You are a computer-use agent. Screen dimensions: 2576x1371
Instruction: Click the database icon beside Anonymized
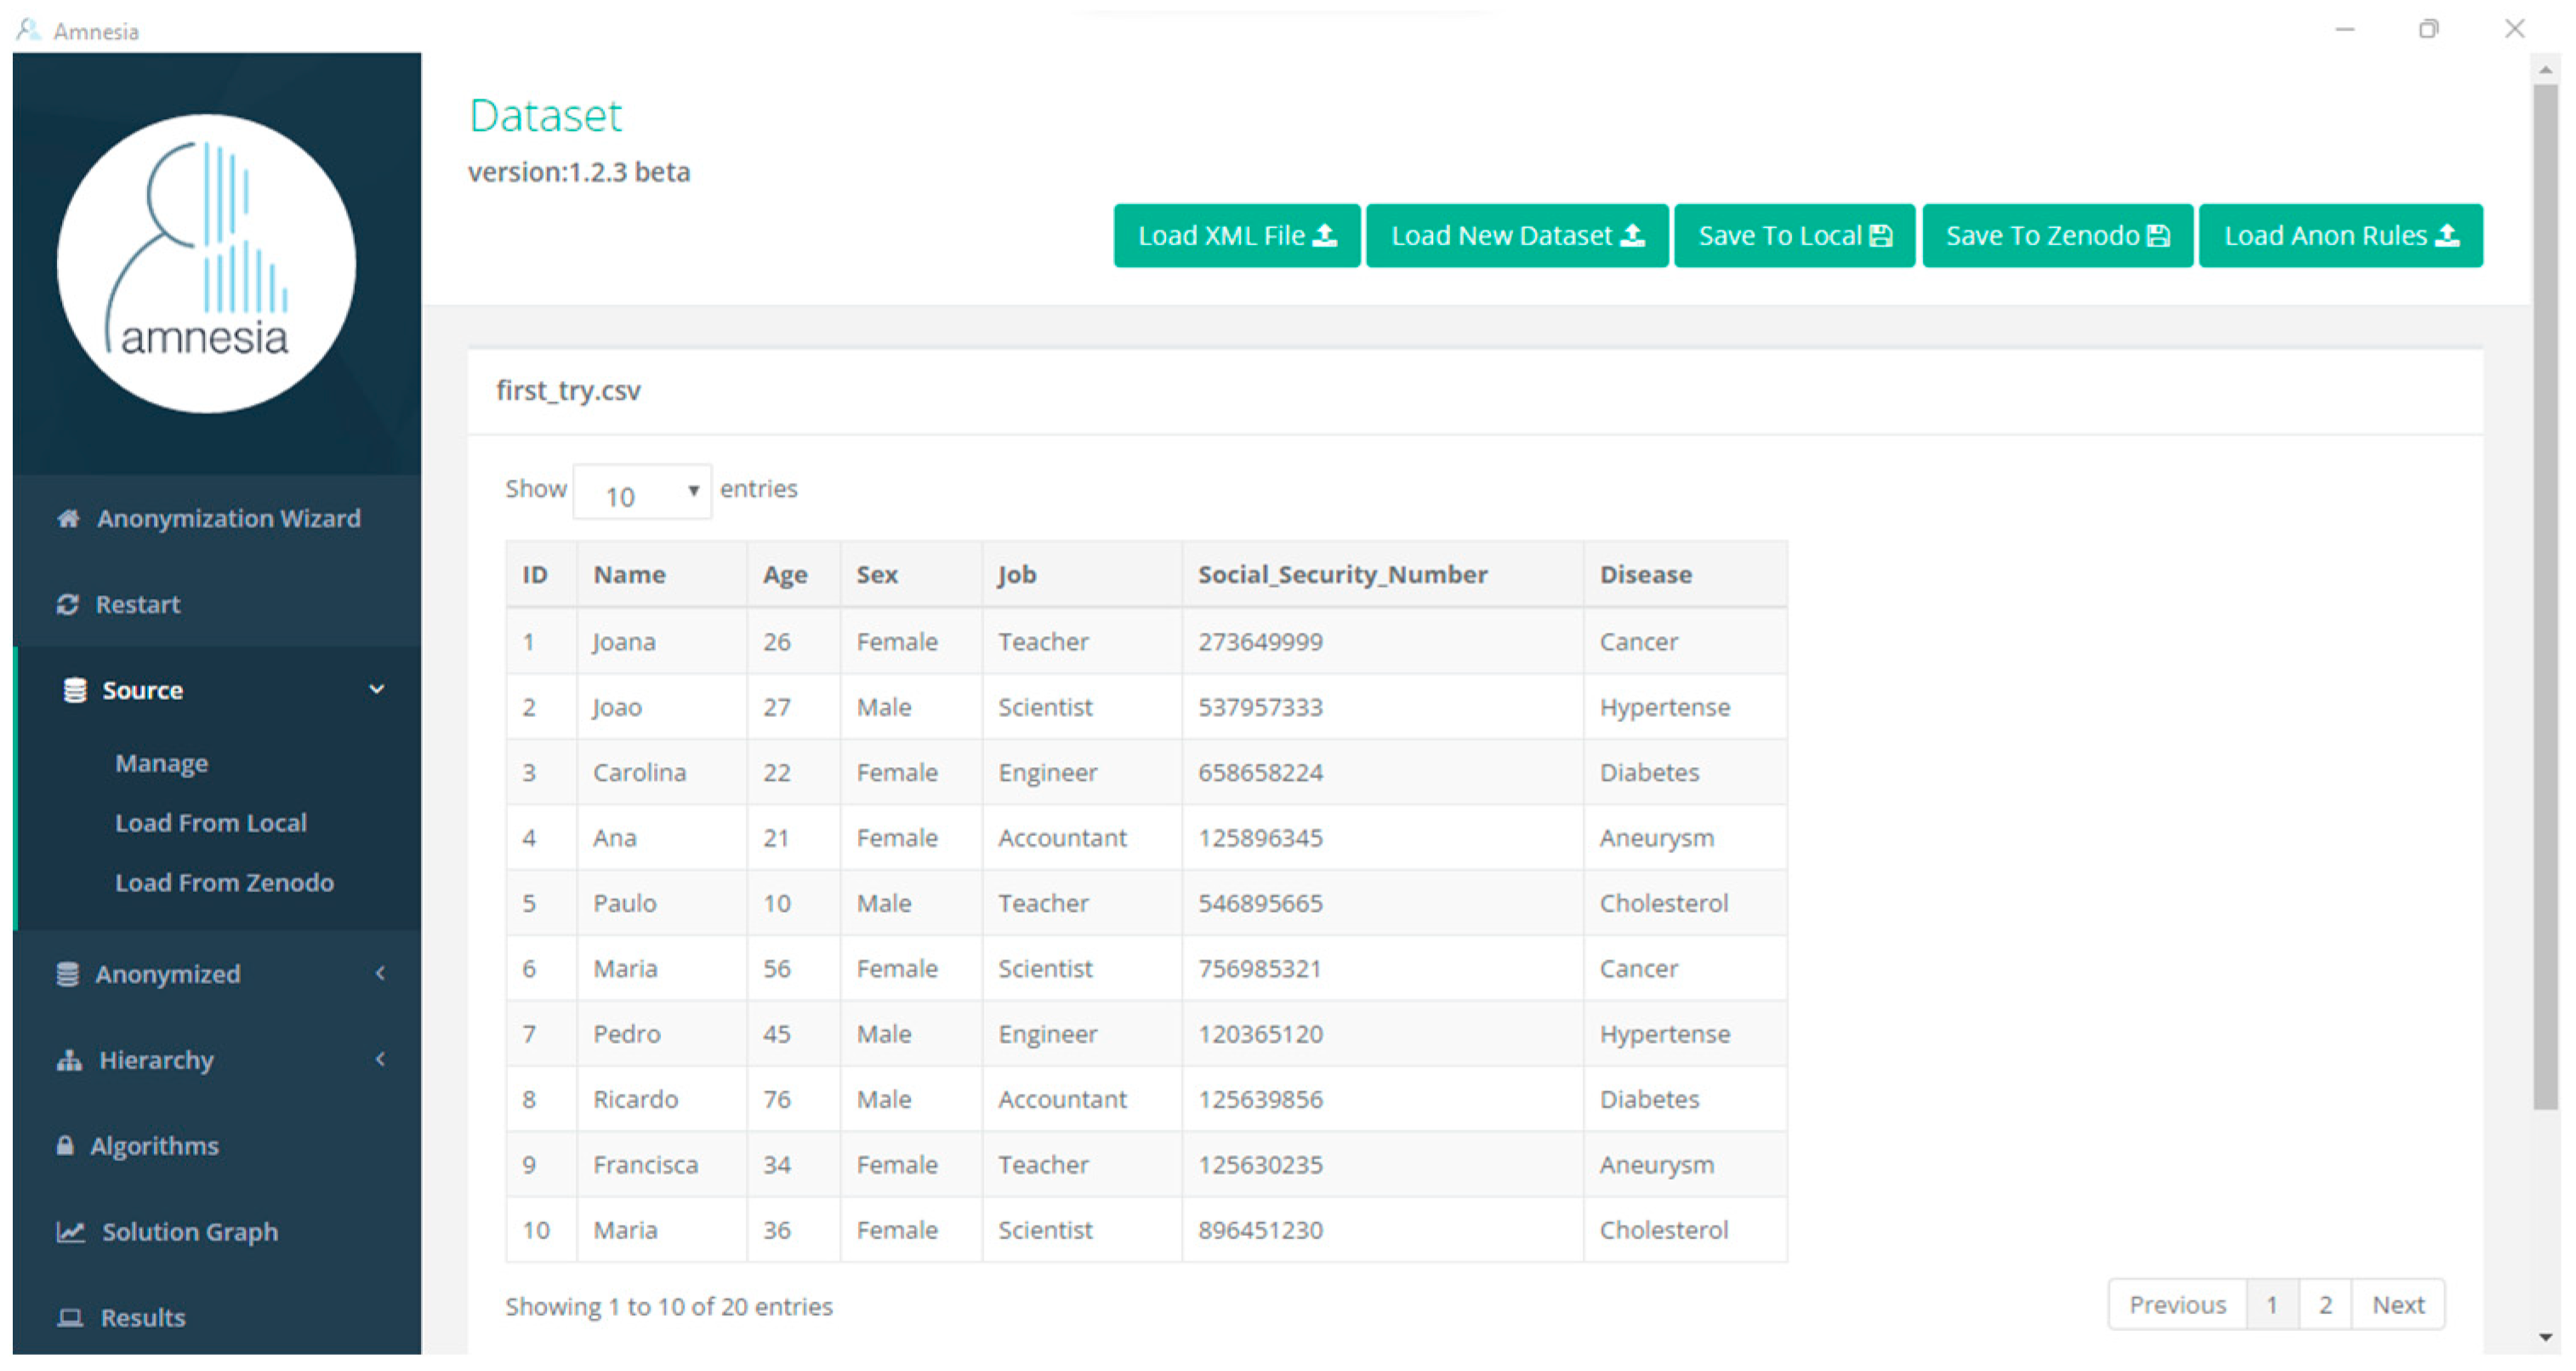pos(67,974)
